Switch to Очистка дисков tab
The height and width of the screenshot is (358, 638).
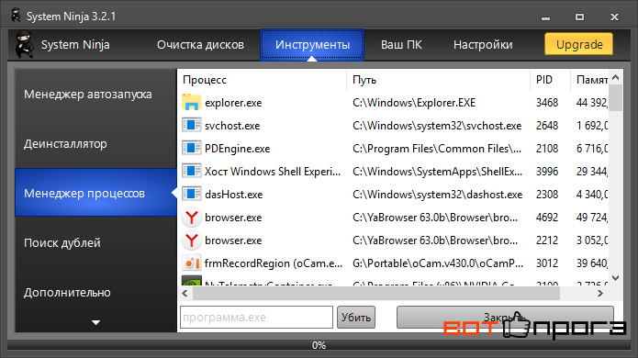click(200, 45)
